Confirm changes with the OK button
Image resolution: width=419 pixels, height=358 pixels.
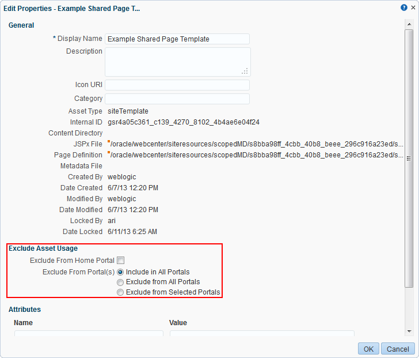(368, 349)
